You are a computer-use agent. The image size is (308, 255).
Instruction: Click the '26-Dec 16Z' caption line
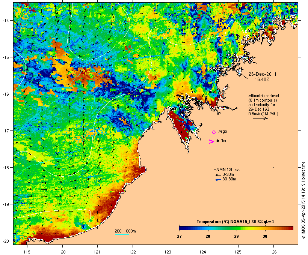[259, 109]
